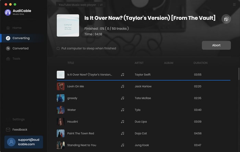Click the mini-window icon beside the title

(226, 19)
